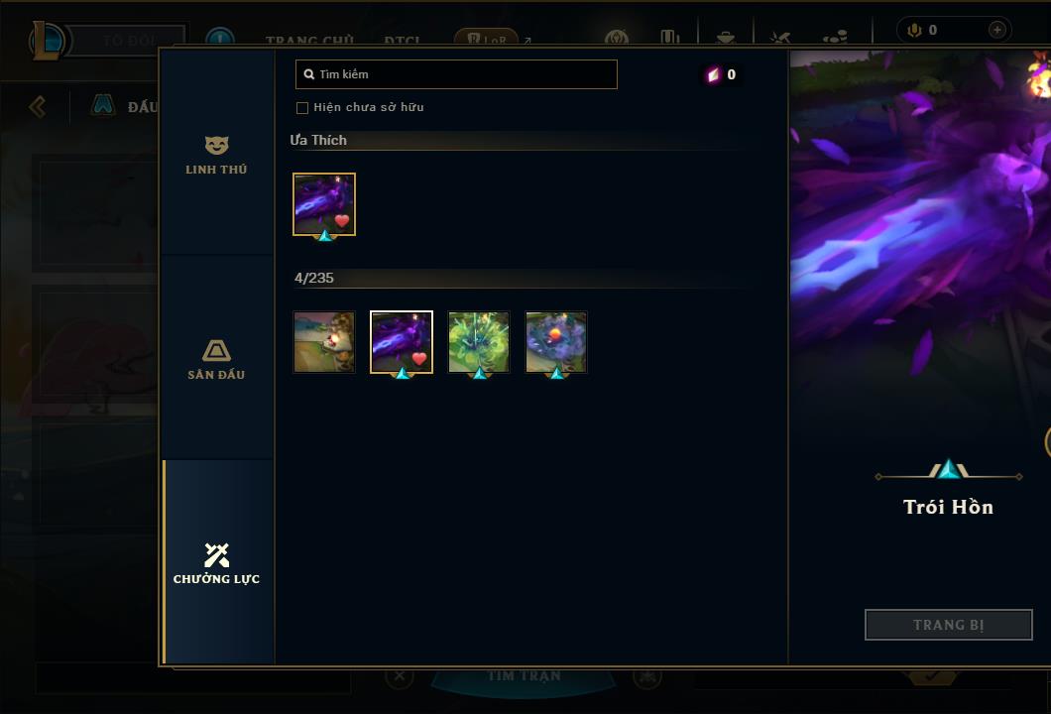Click the LoR button in top bar
The height and width of the screenshot is (714, 1051).
487,39
